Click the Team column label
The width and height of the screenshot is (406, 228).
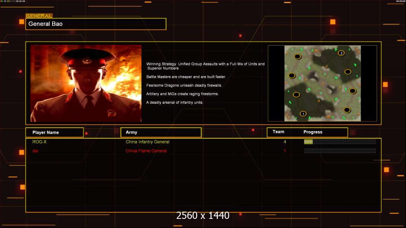[x=278, y=132]
